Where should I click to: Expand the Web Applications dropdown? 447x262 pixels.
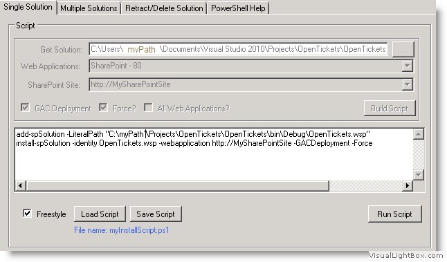[x=408, y=66]
